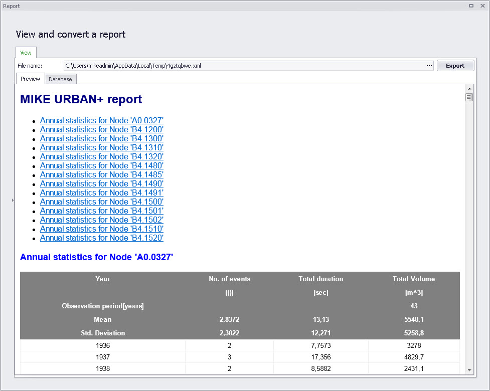
Task: Open link for Node 'B4.1300' statistics
Action: pyautogui.click(x=102, y=139)
